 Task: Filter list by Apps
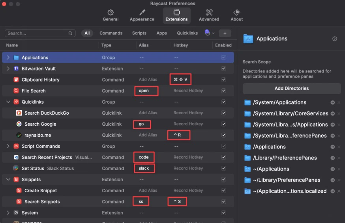[162, 33]
